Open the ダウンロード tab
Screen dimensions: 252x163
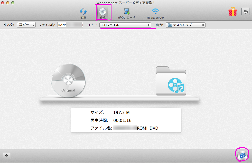[x=127, y=14]
